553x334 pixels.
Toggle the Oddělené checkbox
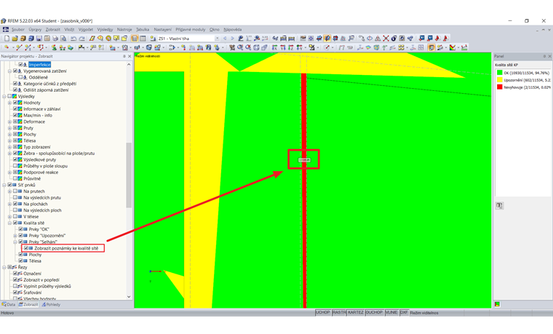click(20, 77)
